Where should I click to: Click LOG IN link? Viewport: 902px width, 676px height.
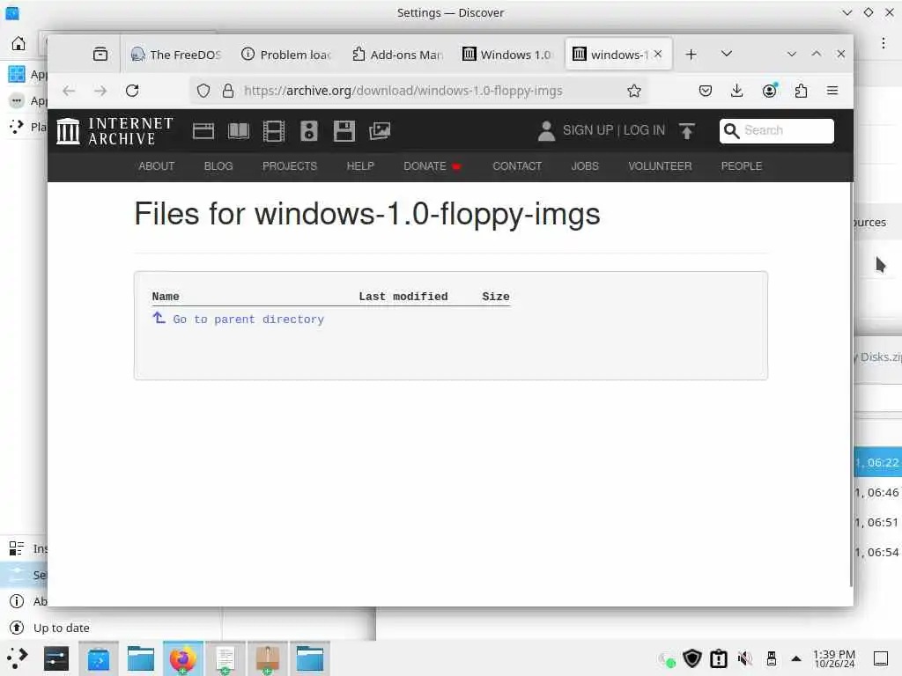[644, 130]
